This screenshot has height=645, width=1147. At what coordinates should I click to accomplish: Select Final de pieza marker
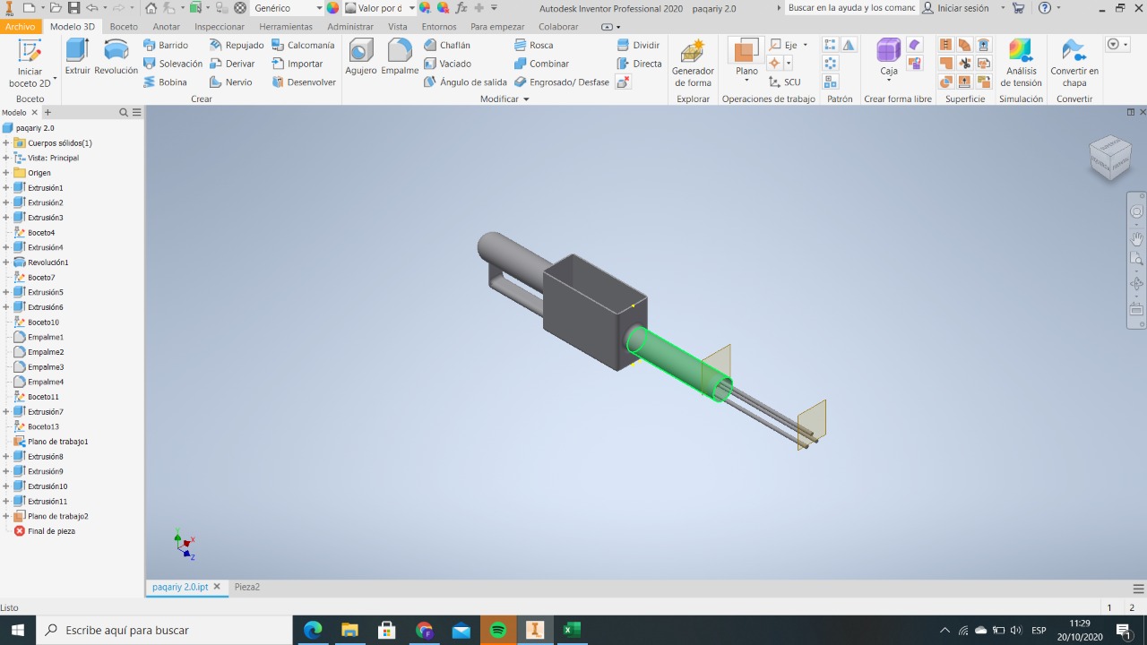pyautogui.click(x=51, y=531)
